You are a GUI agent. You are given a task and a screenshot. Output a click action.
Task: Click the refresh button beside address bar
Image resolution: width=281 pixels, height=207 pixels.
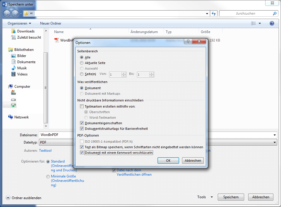tap(214, 13)
